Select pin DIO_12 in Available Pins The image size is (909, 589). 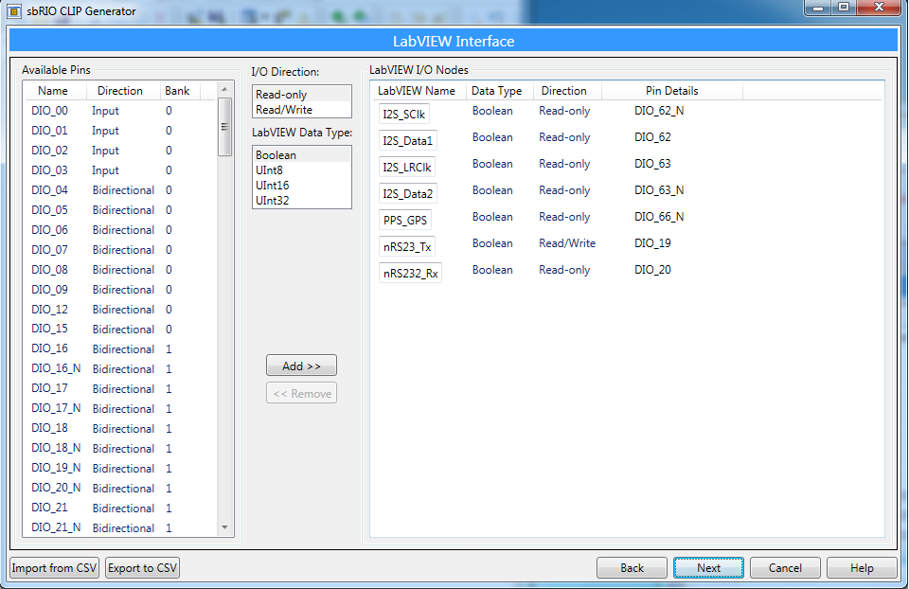pyautogui.click(x=120, y=309)
